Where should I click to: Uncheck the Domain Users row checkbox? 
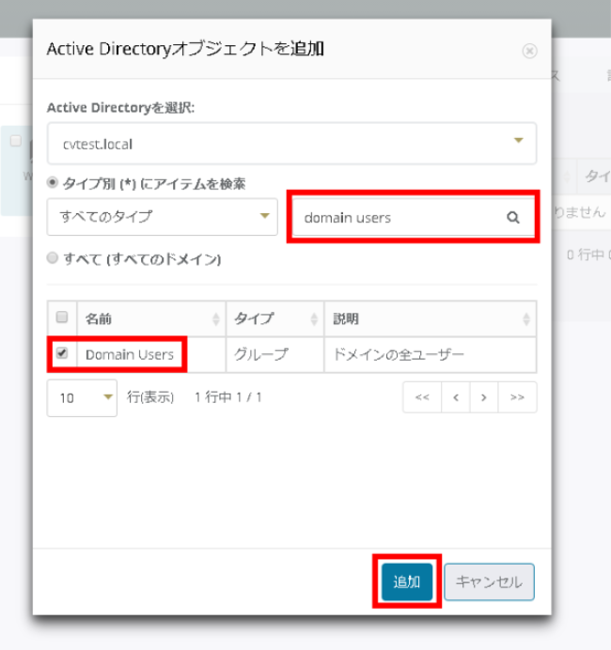pyautogui.click(x=62, y=354)
